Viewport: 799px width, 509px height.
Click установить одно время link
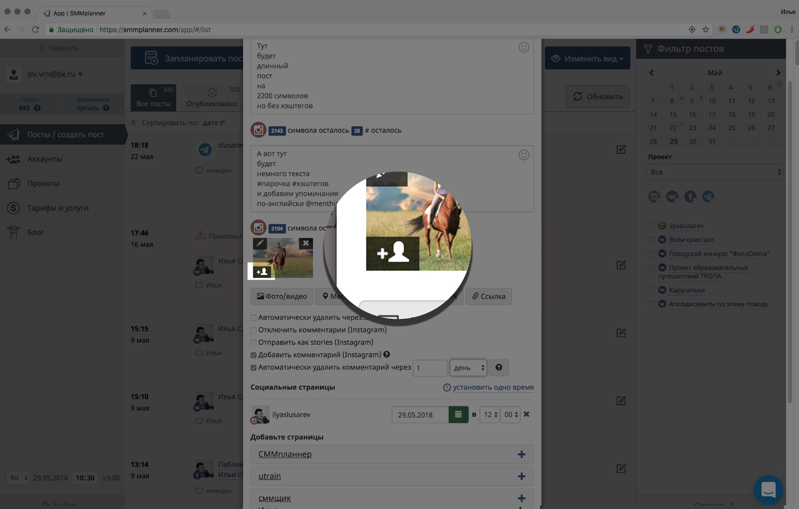[x=493, y=387]
